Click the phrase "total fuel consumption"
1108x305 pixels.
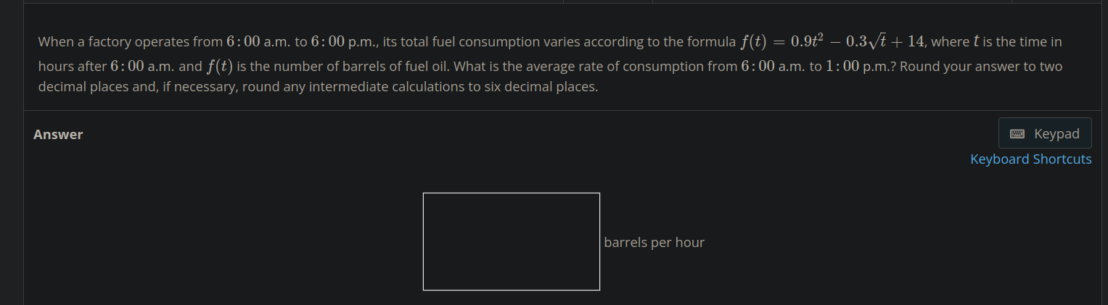[x=472, y=42]
